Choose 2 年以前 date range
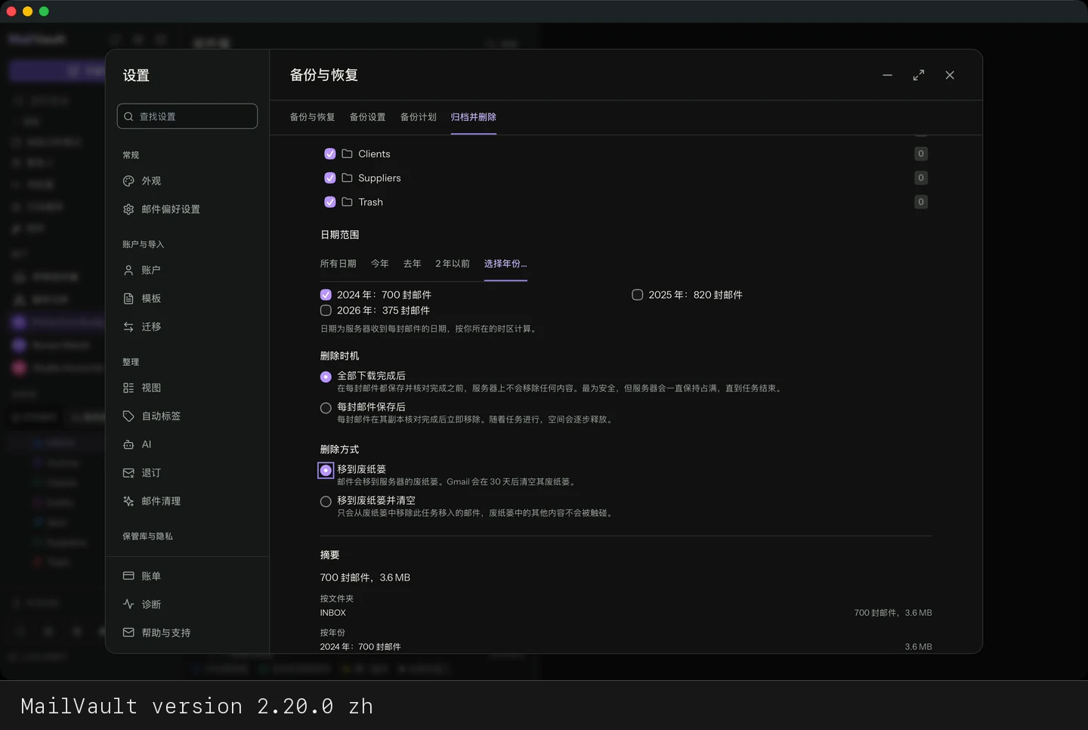 (x=453, y=264)
